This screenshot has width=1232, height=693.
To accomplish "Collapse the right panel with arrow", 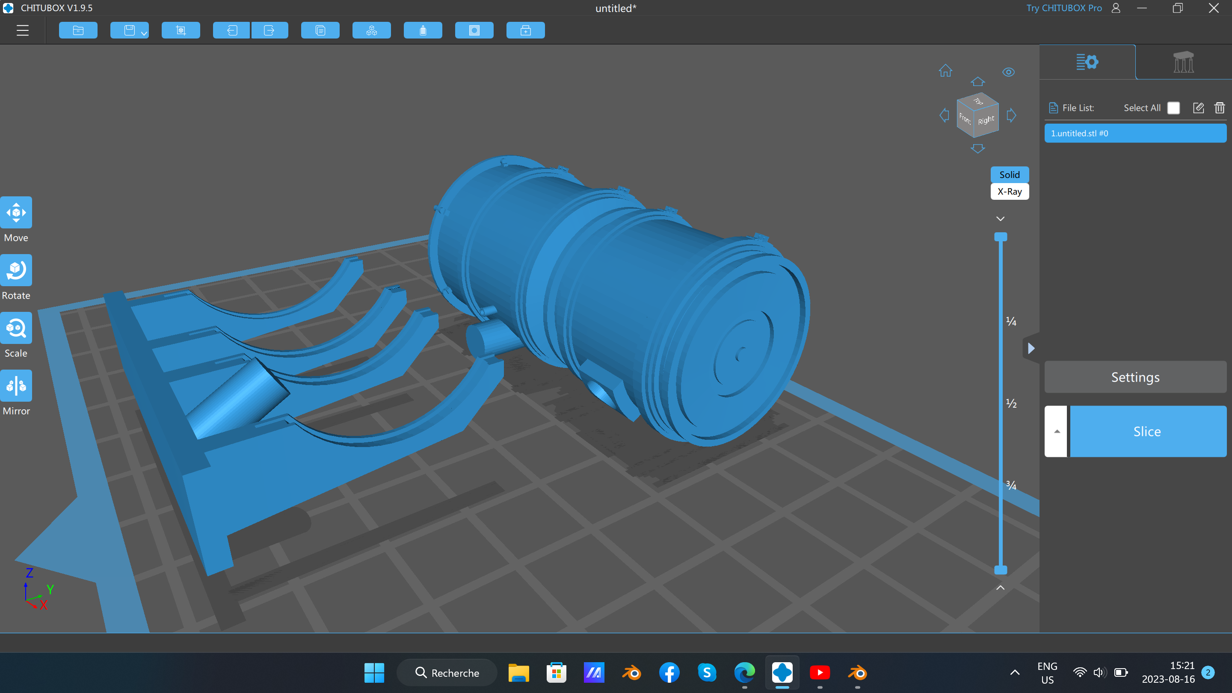I will 1031,348.
